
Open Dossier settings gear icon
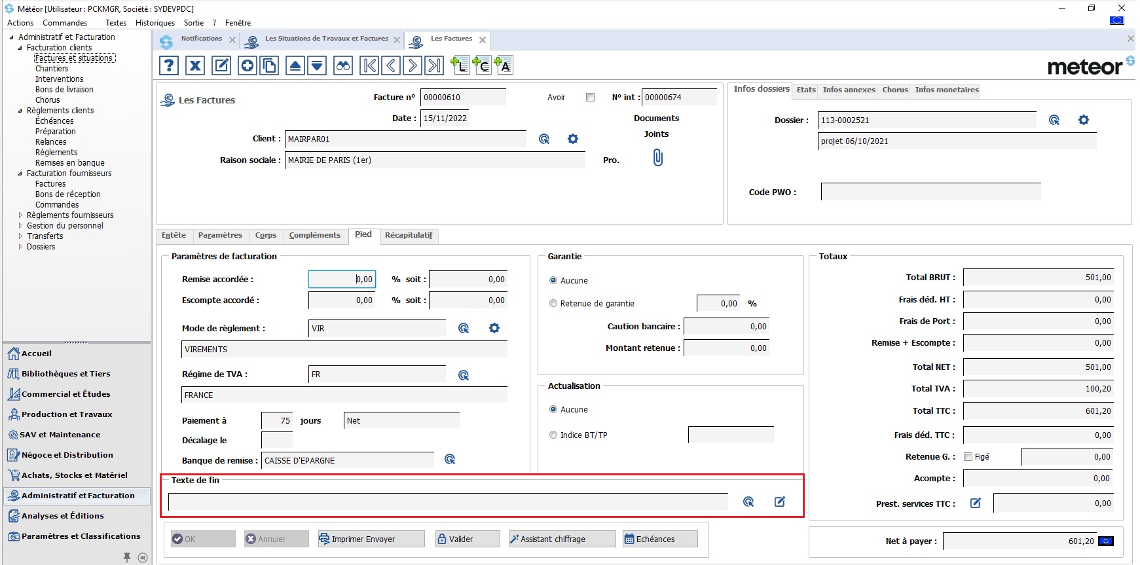(1084, 120)
